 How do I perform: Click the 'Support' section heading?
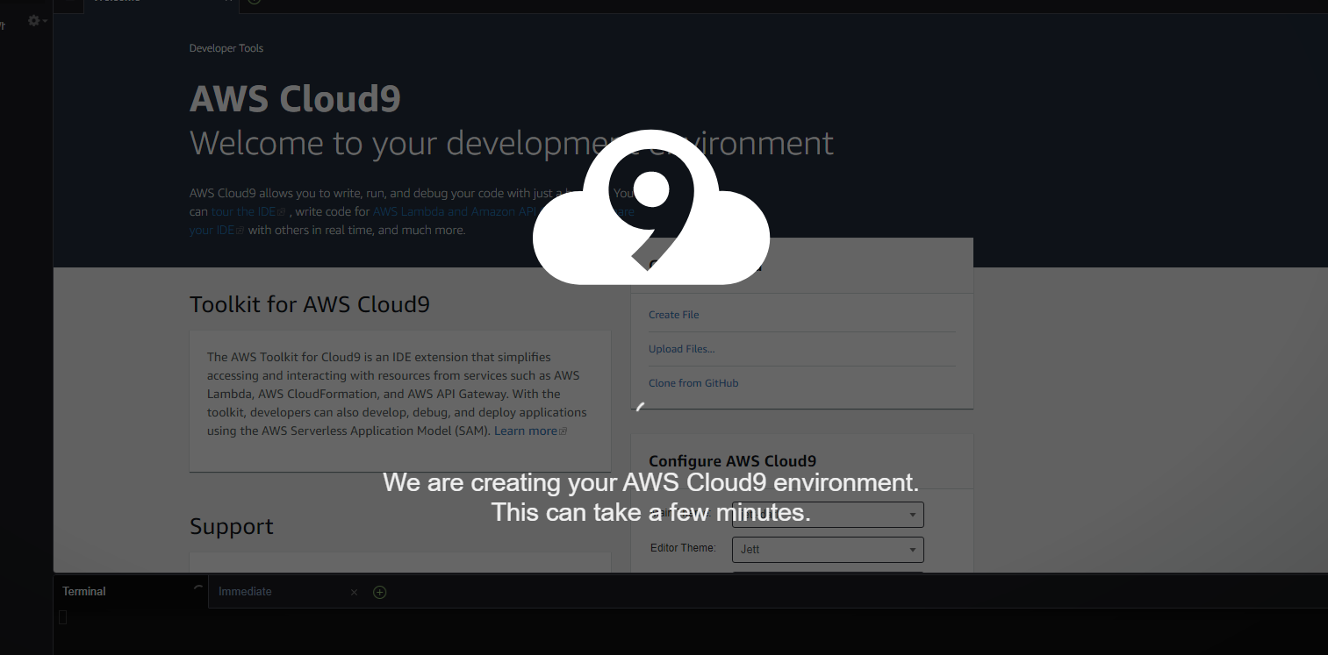click(x=232, y=526)
